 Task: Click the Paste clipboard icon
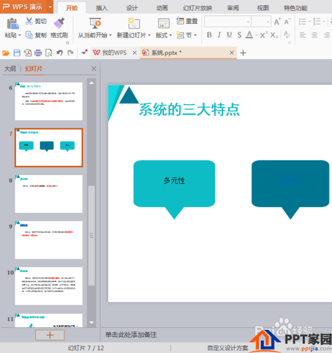[13, 24]
